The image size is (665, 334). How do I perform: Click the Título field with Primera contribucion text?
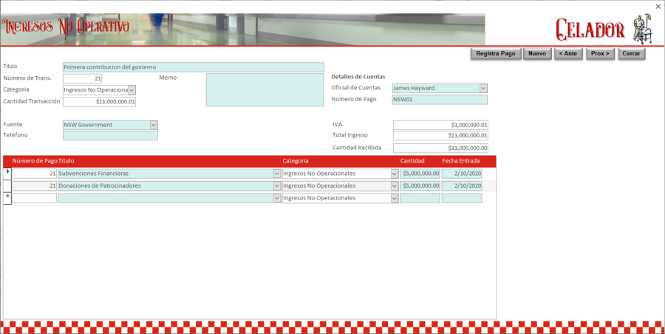(194, 67)
